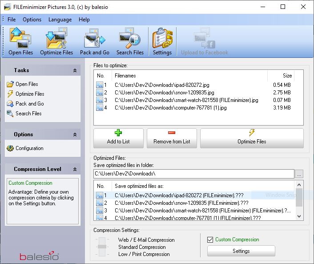Click the image icon of computer-767781 (1).jpg row
314x264 pixels.
100,108
